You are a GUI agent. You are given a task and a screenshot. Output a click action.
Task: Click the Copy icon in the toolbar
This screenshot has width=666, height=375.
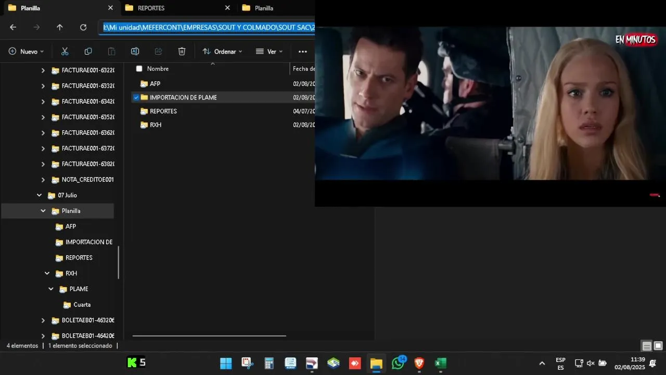tap(88, 52)
